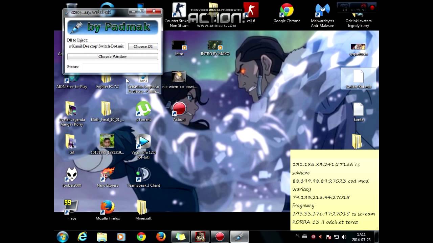The height and width of the screenshot is (243, 433).
Task: Select the konta text file icon
Action: [x=358, y=112]
